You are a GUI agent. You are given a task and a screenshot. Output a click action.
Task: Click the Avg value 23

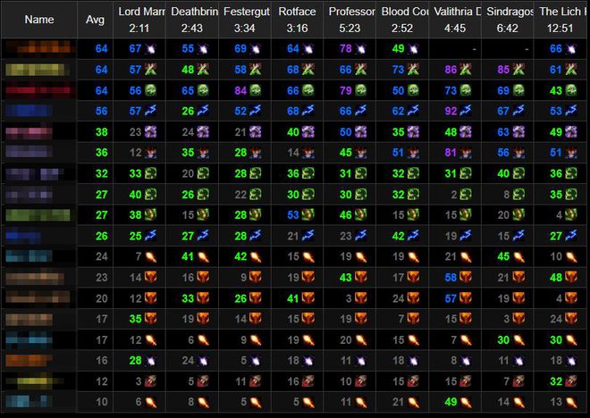[101, 278]
